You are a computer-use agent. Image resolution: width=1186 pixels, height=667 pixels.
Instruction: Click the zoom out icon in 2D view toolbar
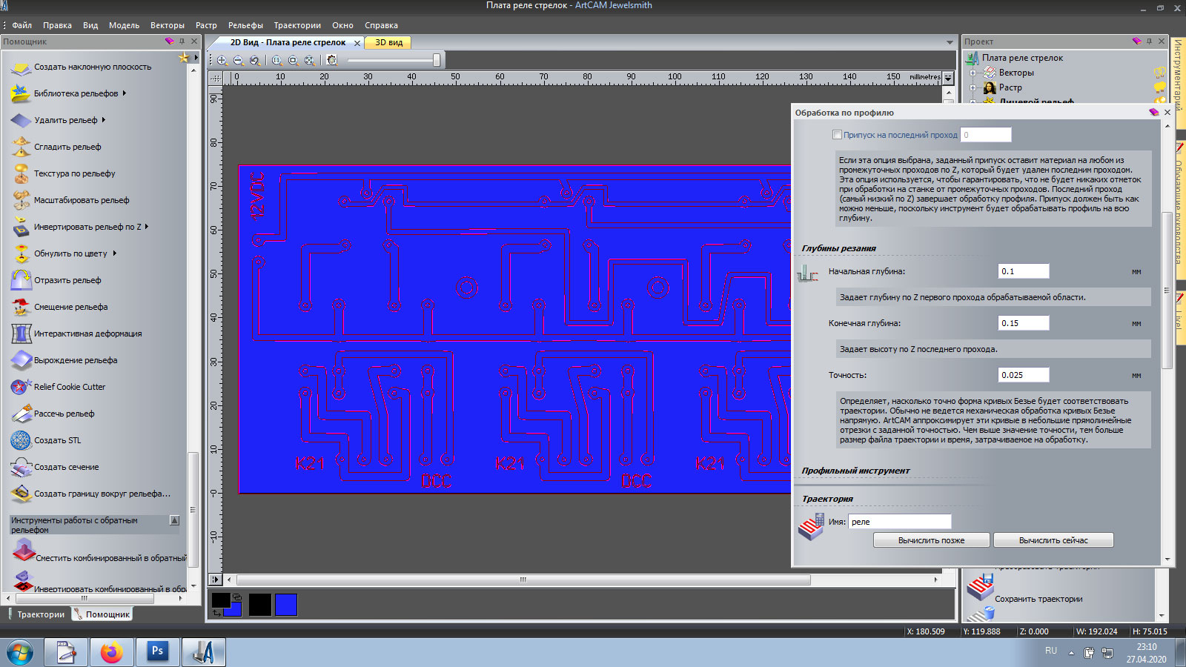238,61
